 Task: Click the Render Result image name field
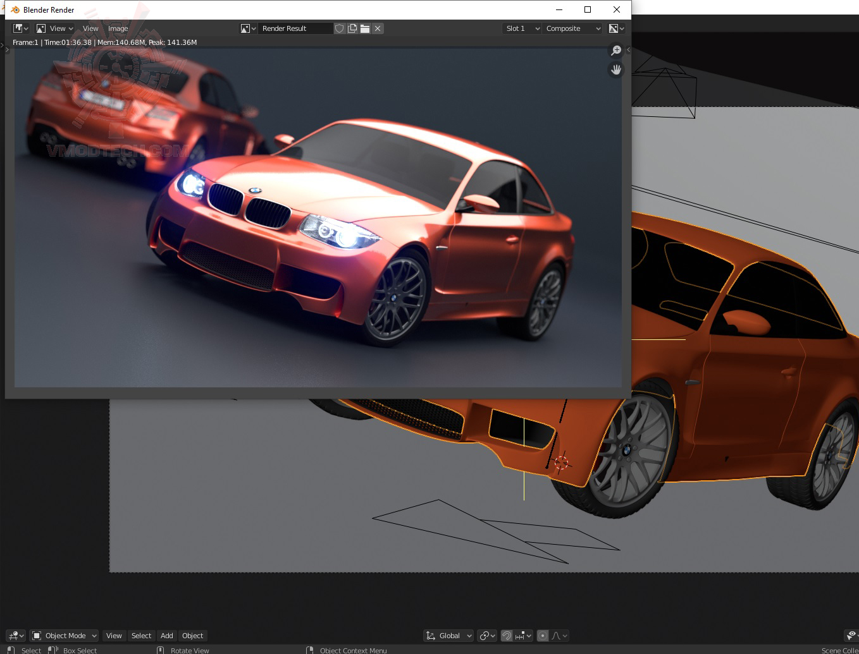tap(295, 28)
